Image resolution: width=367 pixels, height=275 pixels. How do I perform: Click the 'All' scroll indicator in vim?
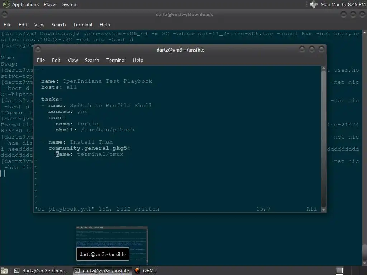311,209
